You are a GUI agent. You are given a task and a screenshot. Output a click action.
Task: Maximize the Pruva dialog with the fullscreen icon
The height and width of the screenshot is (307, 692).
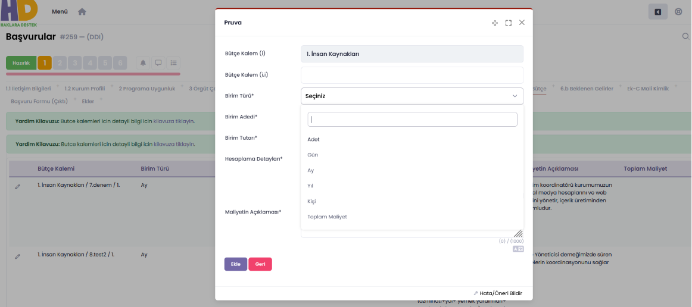[x=509, y=23]
